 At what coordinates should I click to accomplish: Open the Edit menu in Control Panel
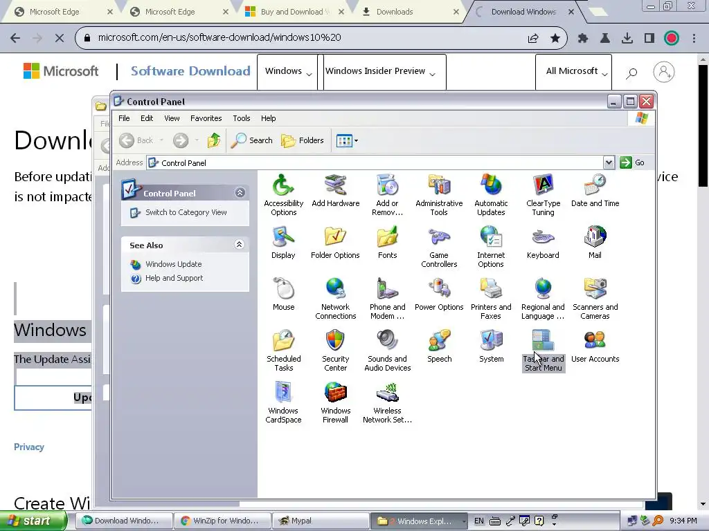147,118
